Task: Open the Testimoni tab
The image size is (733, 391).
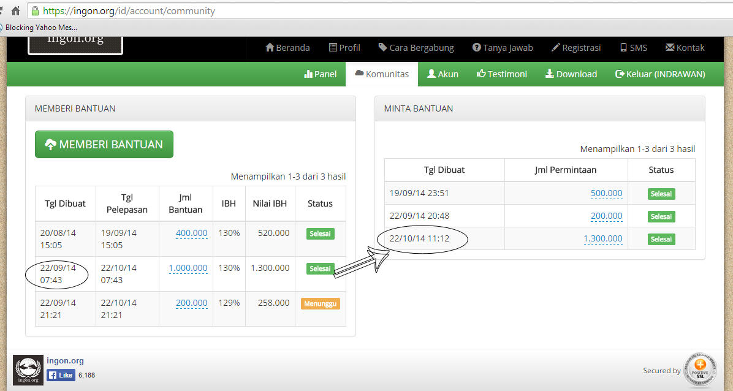Action: 501,74
